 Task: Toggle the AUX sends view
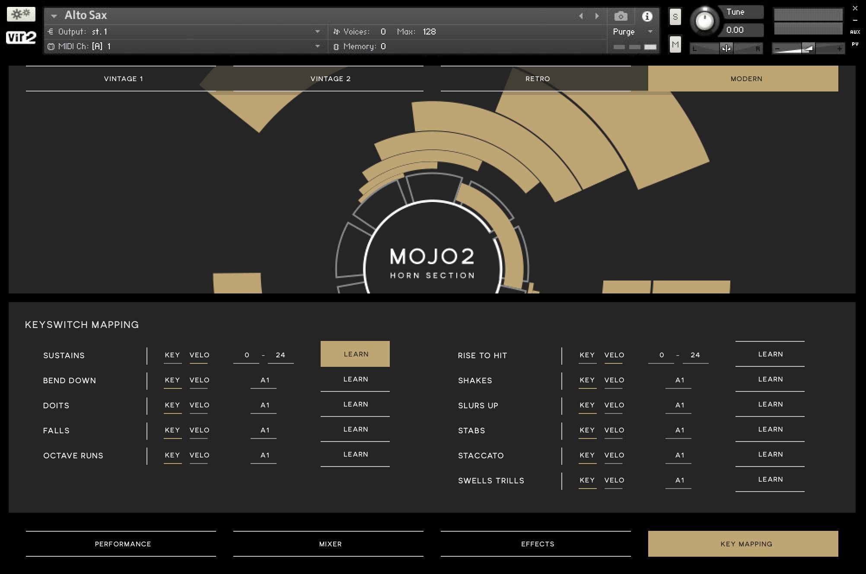click(x=855, y=32)
